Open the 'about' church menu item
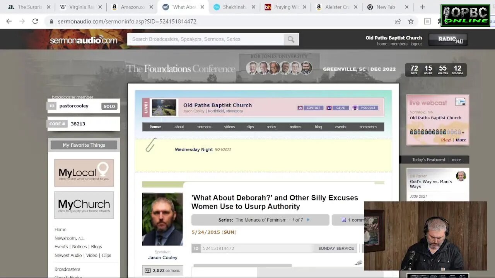Viewport: 495px width, 278px height. point(179,127)
